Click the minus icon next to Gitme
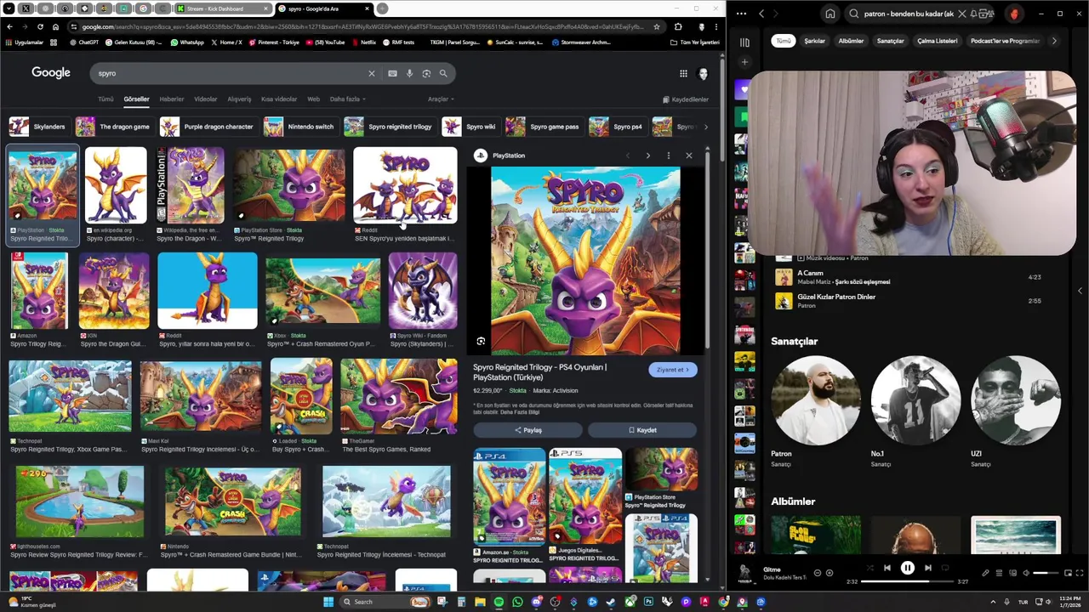 click(x=818, y=573)
